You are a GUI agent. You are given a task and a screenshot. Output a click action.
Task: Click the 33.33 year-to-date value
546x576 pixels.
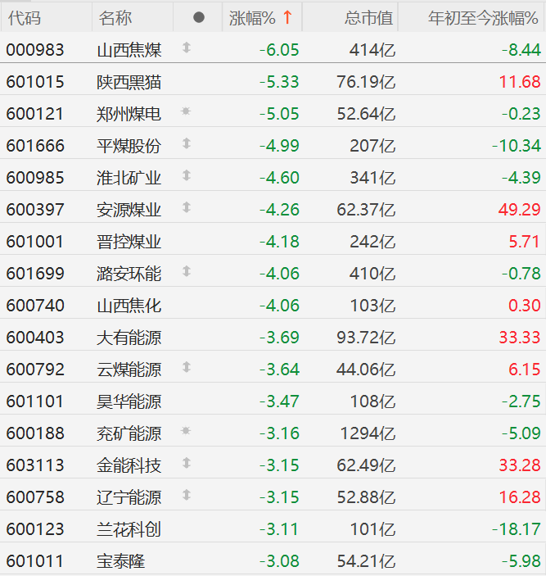click(x=520, y=338)
